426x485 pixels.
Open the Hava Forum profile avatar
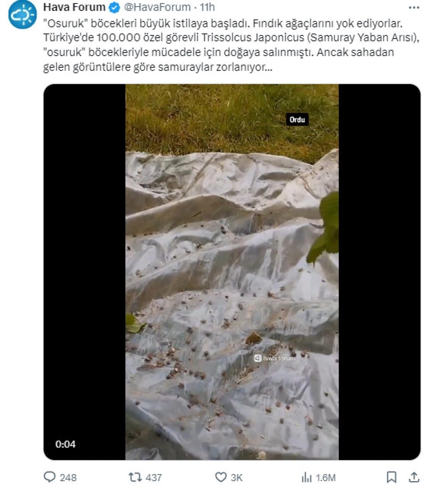[22, 15]
